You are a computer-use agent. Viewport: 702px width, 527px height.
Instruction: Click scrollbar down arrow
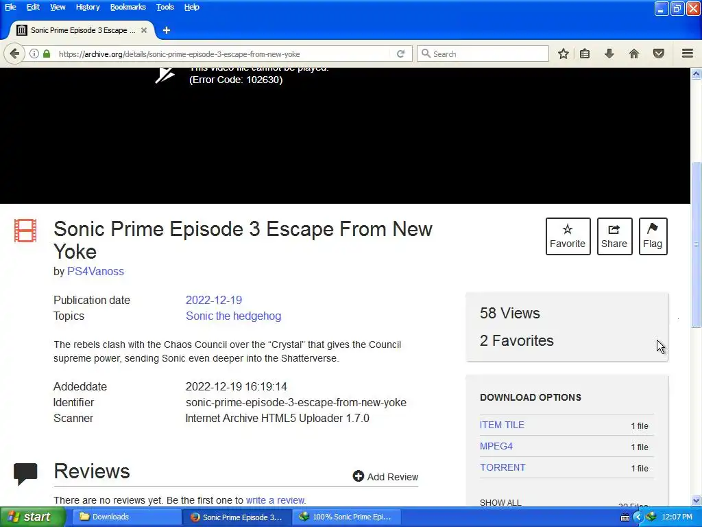click(697, 500)
